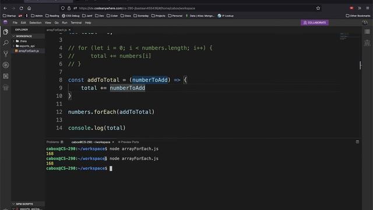This screenshot has width=373, height=210.
Task: Open the Selection menu
Action: click(x=35, y=23)
